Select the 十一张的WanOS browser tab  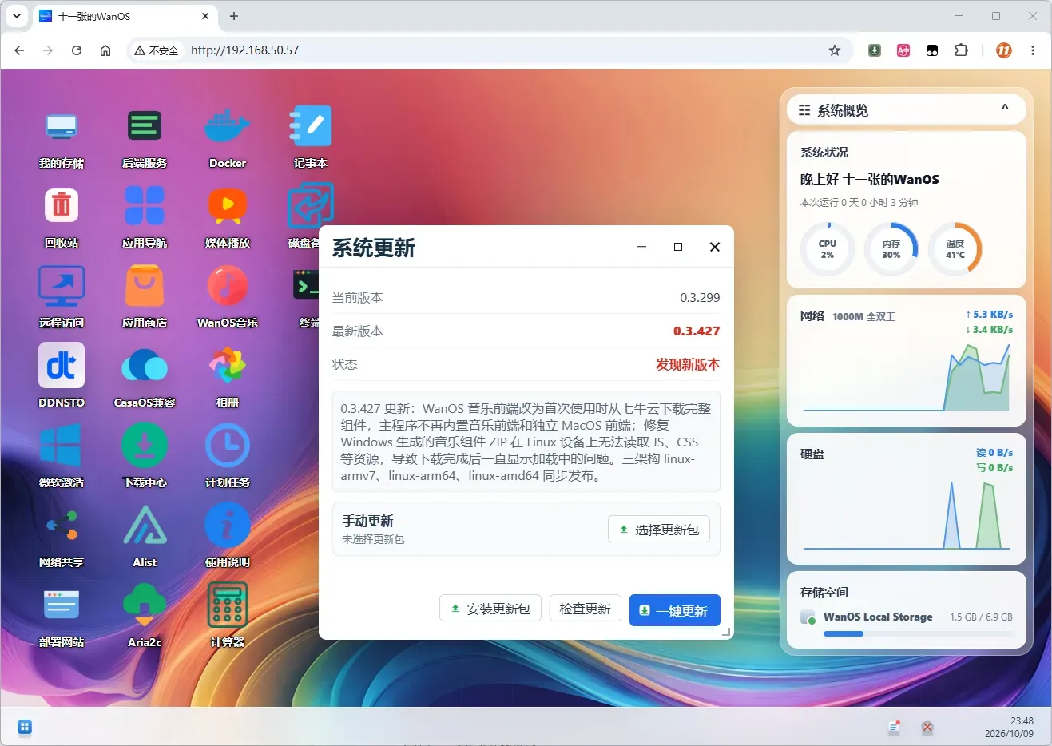124,16
